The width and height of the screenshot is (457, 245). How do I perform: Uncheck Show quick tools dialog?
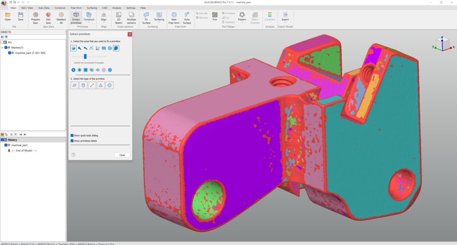[72, 135]
